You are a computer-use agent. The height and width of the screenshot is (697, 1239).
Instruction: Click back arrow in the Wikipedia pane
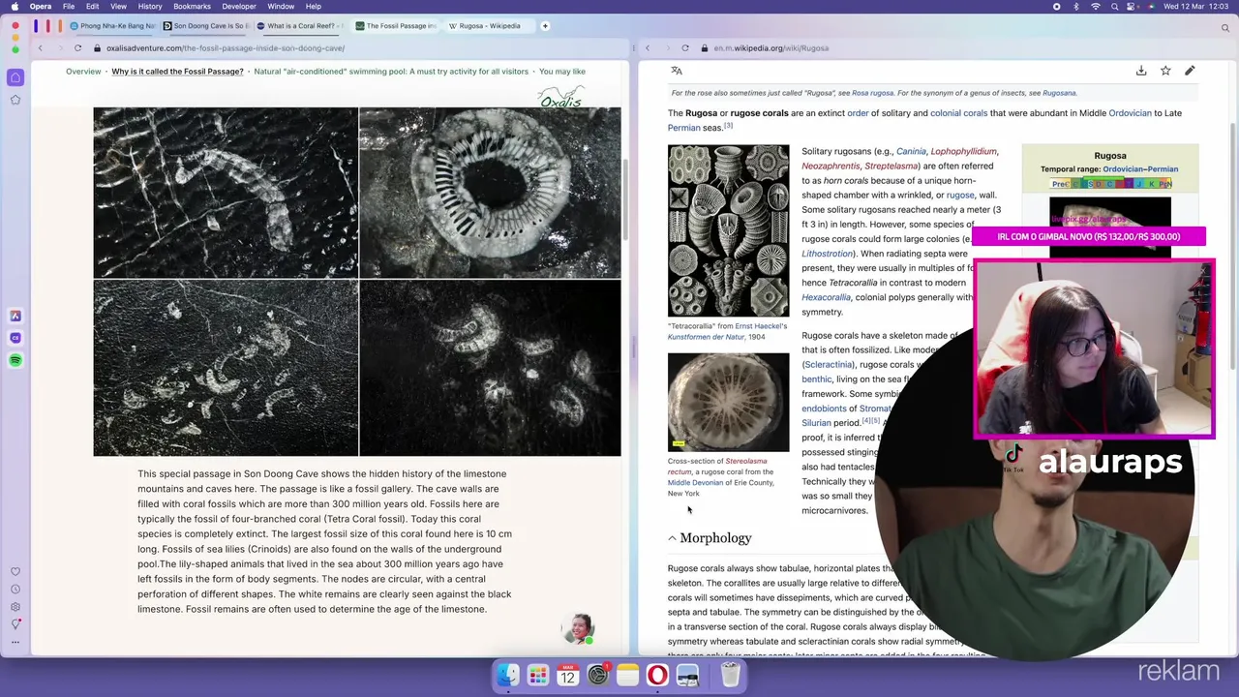pyautogui.click(x=648, y=47)
